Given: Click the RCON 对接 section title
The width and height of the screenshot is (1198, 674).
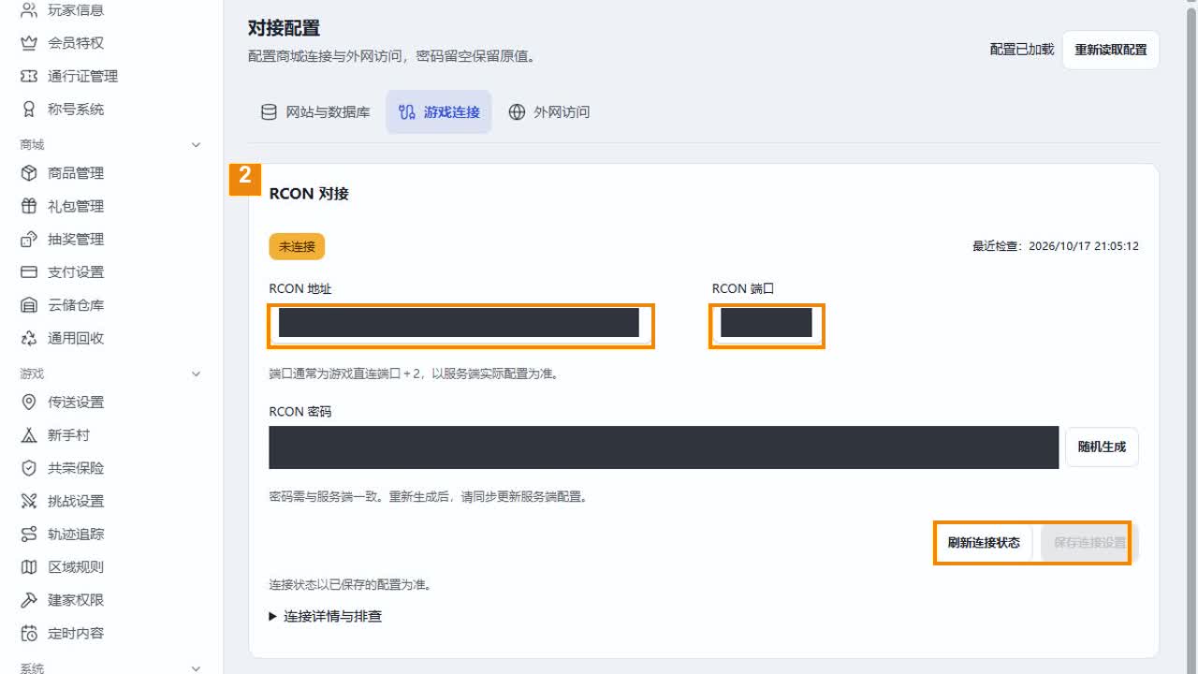Looking at the screenshot, I should 309,194.
